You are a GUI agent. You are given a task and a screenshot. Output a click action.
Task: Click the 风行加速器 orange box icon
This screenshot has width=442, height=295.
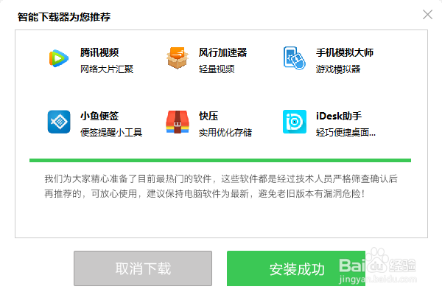[x=178, y=58]
